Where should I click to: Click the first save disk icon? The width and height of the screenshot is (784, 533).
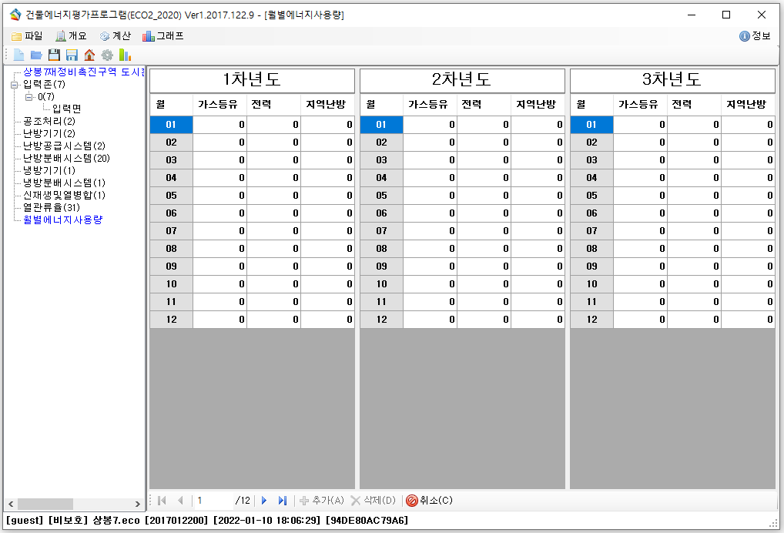pyautogui.click(x=54, y=55)
